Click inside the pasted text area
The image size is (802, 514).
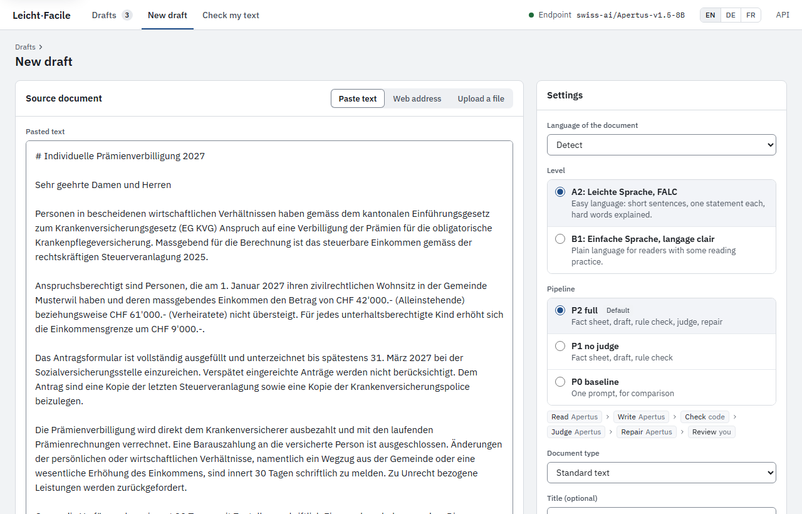pyautogui.click(x=269, y=326)
